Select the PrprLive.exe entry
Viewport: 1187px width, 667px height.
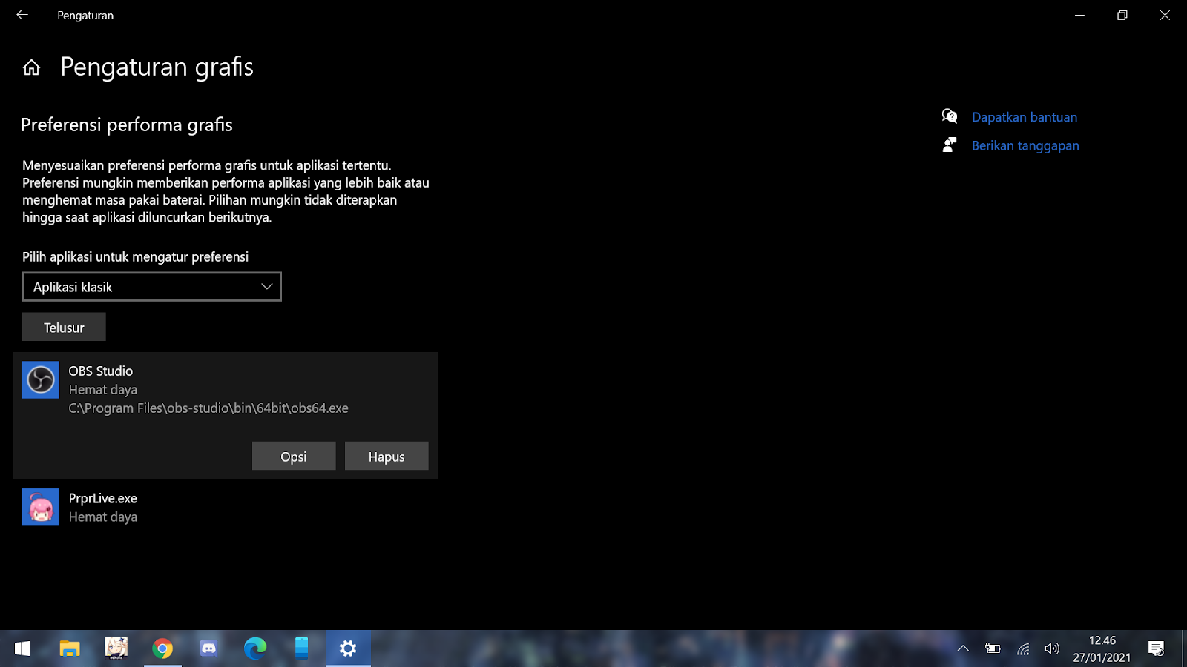pyautogui.click(x=226, y=508)
